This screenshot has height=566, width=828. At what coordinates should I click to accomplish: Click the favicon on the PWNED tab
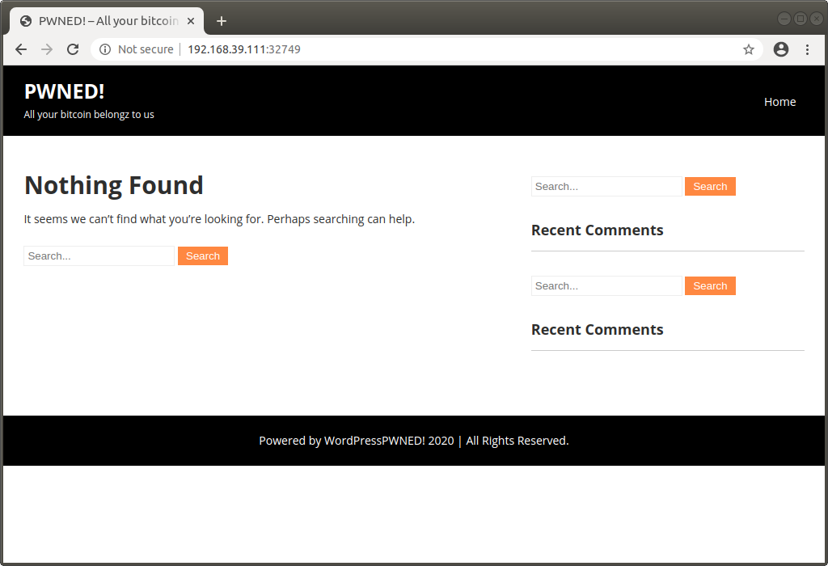click(25, 20)
